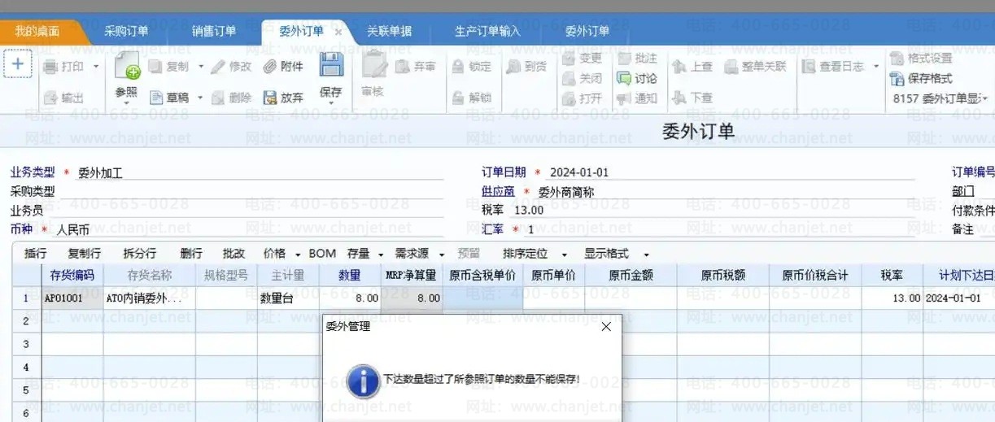This screenshot has height=422, width=995.
Task: Click the 原币含税单价 cell in row 1
Action: coord(482,298)
